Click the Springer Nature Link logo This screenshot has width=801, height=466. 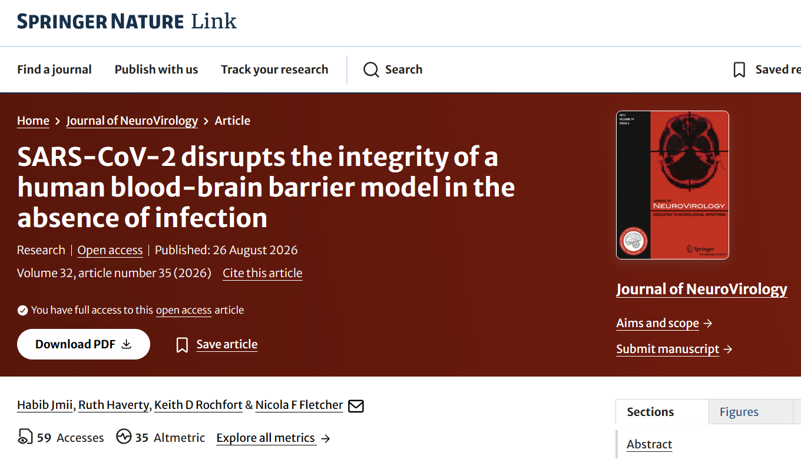pyautogui.click(x=127, y=22)
